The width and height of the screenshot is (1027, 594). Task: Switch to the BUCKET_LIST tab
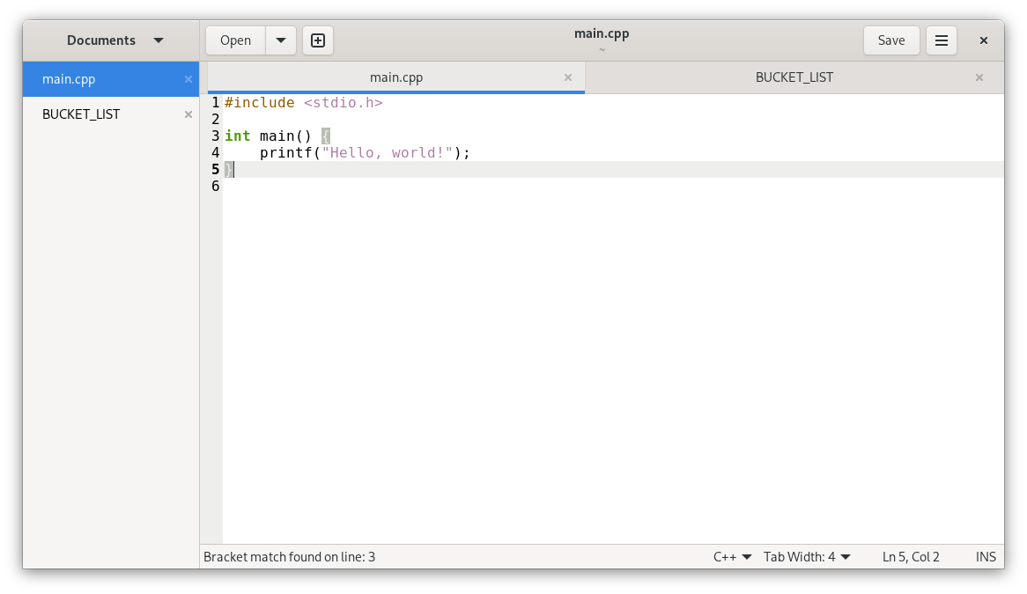pyautogui.click(x=794, y=77)
